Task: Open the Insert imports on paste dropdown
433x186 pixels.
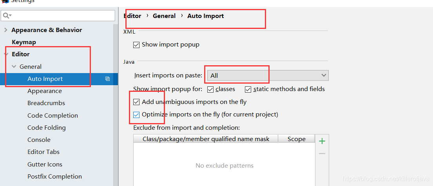Action: [x=268, y=75]
